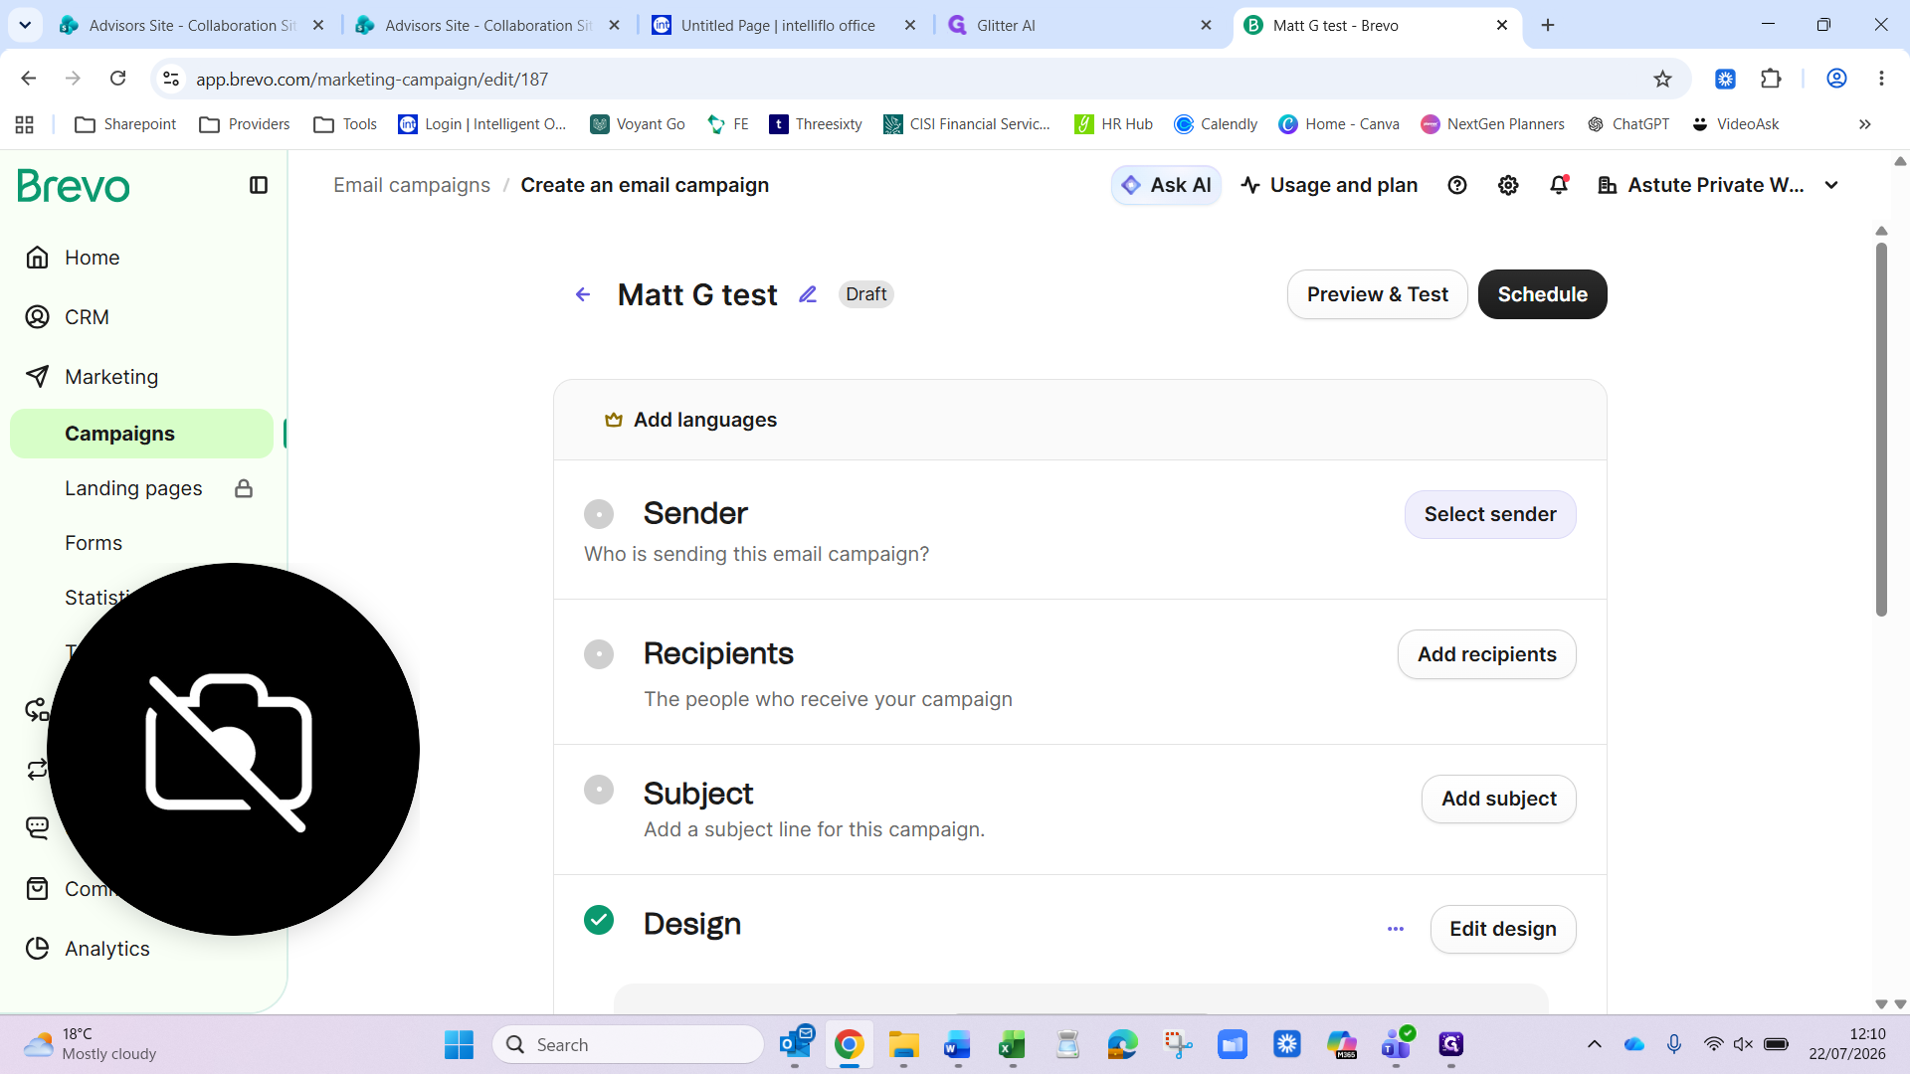Viewport: 1910px width, 1074px height.
Task: Open Chrome tab search dropdown arrow
Action: (x=25, y=25)
